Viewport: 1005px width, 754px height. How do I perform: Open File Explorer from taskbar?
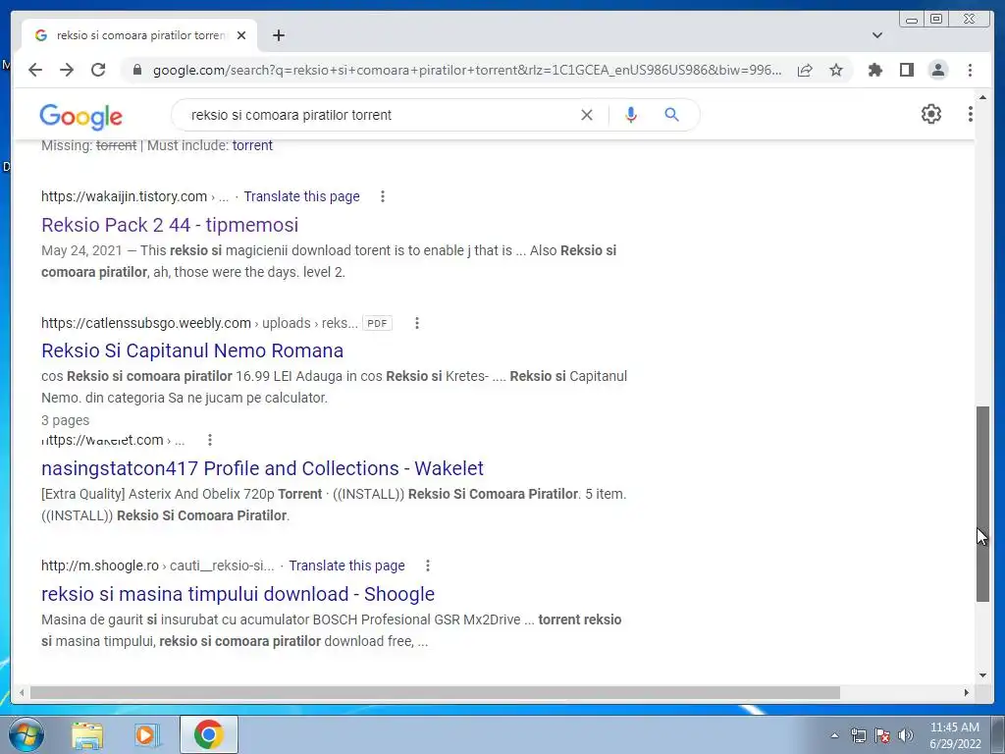point(87,735)
